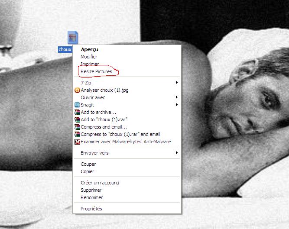Expand the 7-Zip submenu arrow
The height and width of the screenshot is (229, 289).
[x=176, y=82]
